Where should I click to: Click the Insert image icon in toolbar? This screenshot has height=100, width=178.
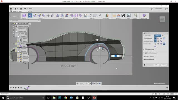(129, 16)
